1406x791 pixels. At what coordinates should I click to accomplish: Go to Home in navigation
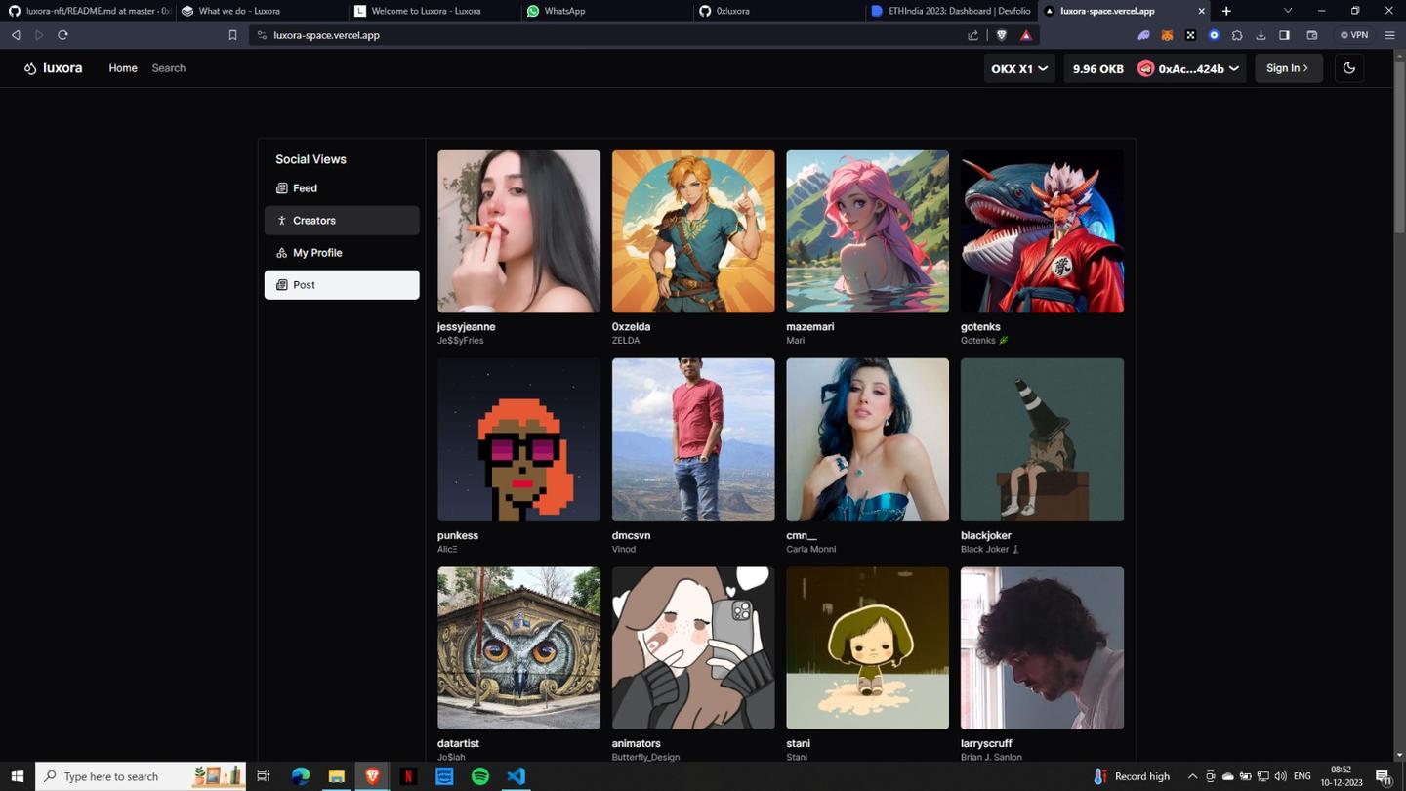[123, 68]
